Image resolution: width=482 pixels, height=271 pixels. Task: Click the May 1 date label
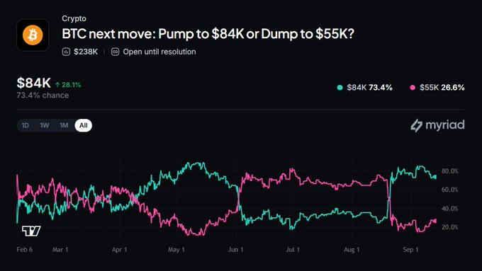pos(176,250)
